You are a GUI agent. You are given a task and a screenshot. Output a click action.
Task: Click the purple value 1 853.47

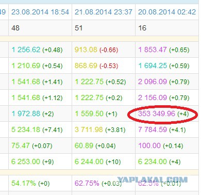[x=153, y=50]
